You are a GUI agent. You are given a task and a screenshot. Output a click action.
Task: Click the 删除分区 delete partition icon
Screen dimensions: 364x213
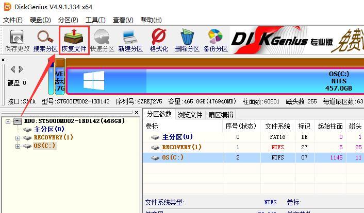coord(187,41)
